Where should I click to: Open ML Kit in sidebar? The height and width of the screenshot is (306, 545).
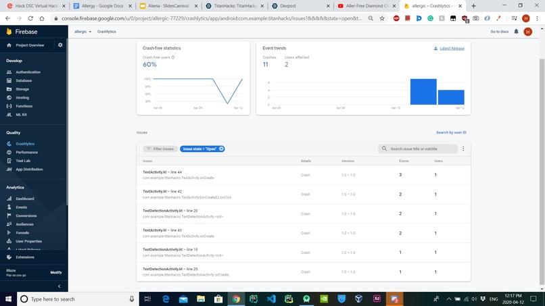tap(21, 115)
